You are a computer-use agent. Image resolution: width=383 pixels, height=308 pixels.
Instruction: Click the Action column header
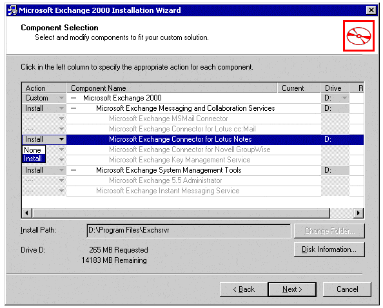(44, 88)
